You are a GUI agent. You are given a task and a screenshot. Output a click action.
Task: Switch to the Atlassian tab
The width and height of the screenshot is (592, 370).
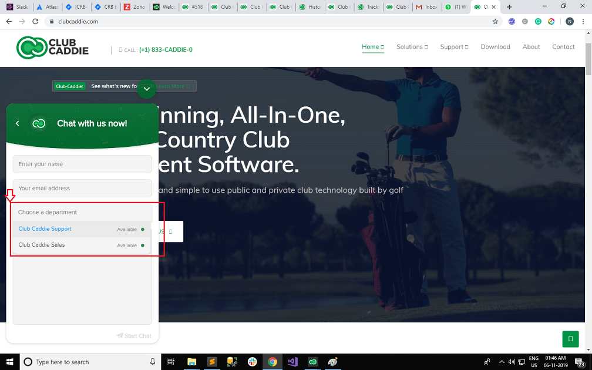tap(48, 7)
